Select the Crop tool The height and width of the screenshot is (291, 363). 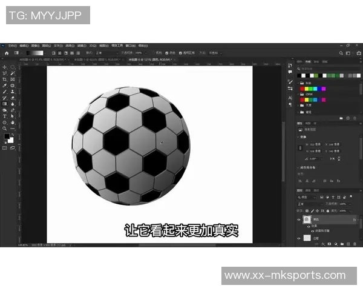pos(5,79)
